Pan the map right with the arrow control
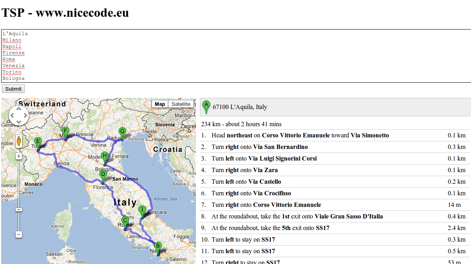471x264 pixels. pyautogui.click(x=25, y=115)
